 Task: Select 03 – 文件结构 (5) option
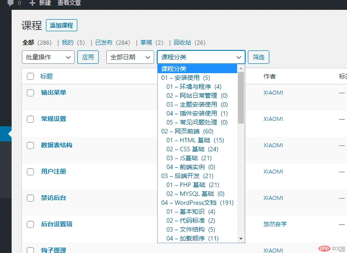pos(197,229)
